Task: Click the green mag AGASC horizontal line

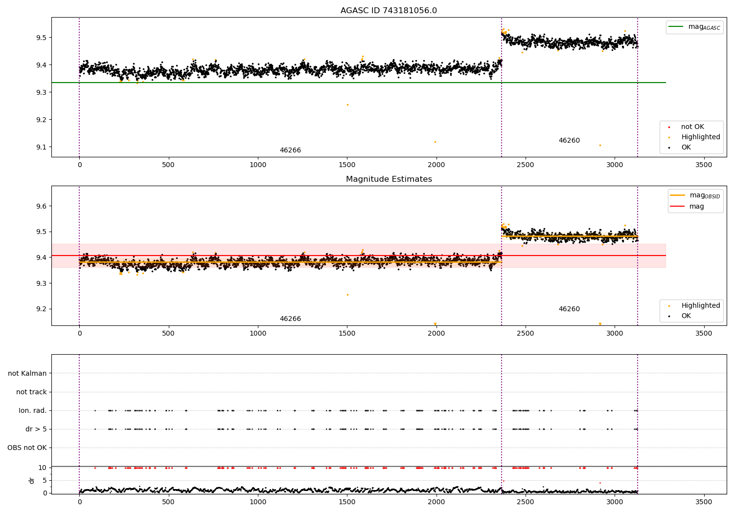Action: click(x=358, y=83)
